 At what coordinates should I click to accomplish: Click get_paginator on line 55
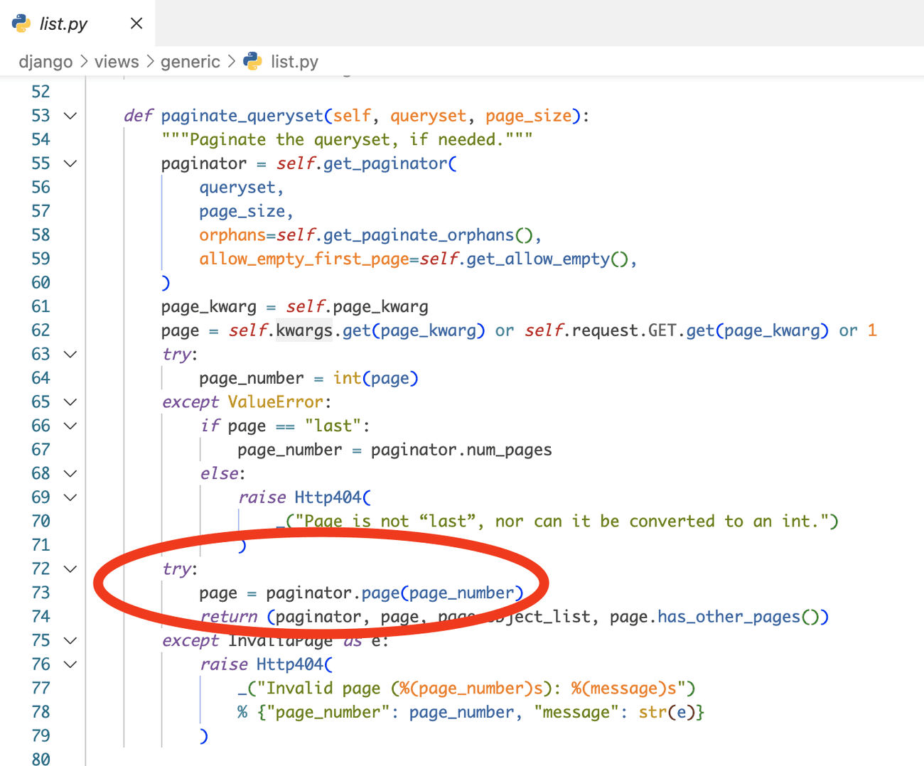(385, 163)
